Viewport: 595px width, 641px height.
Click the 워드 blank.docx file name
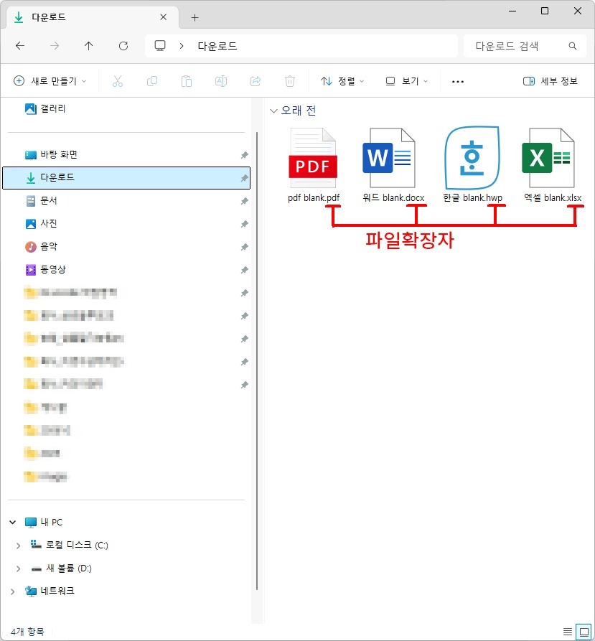pyautogui.click(x=393, y=198)
